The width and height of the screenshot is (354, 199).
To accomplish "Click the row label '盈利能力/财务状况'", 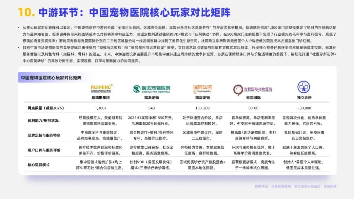I will 43,120.
